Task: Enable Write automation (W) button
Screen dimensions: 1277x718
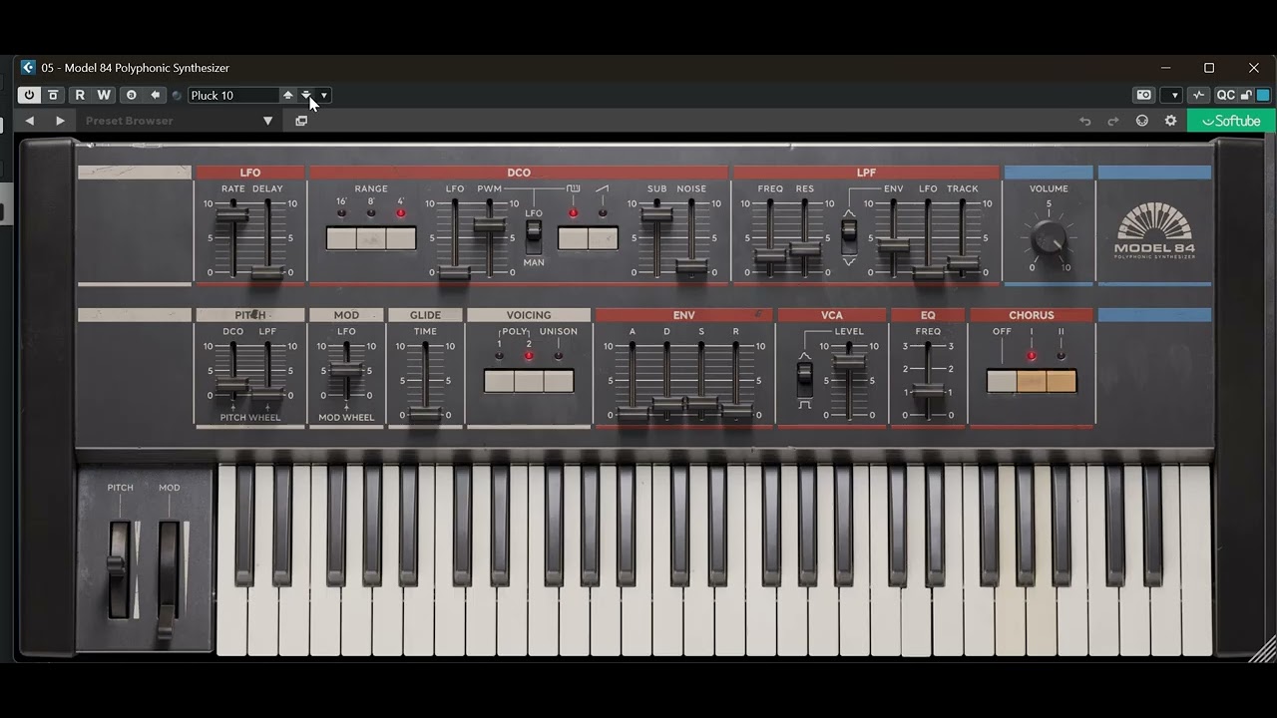Action: (104, 95)
